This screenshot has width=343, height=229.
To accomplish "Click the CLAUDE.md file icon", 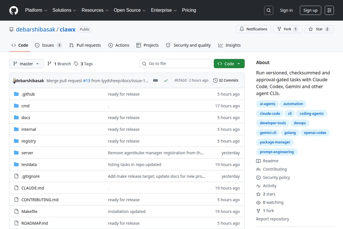I will pos(16,188).
